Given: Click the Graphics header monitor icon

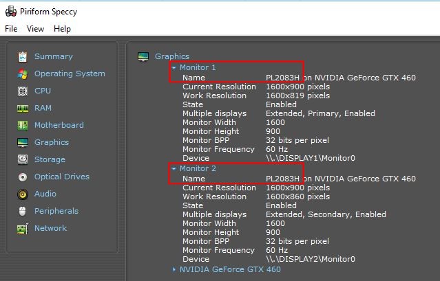Looking at the screenshot, I should pos(143,56).
